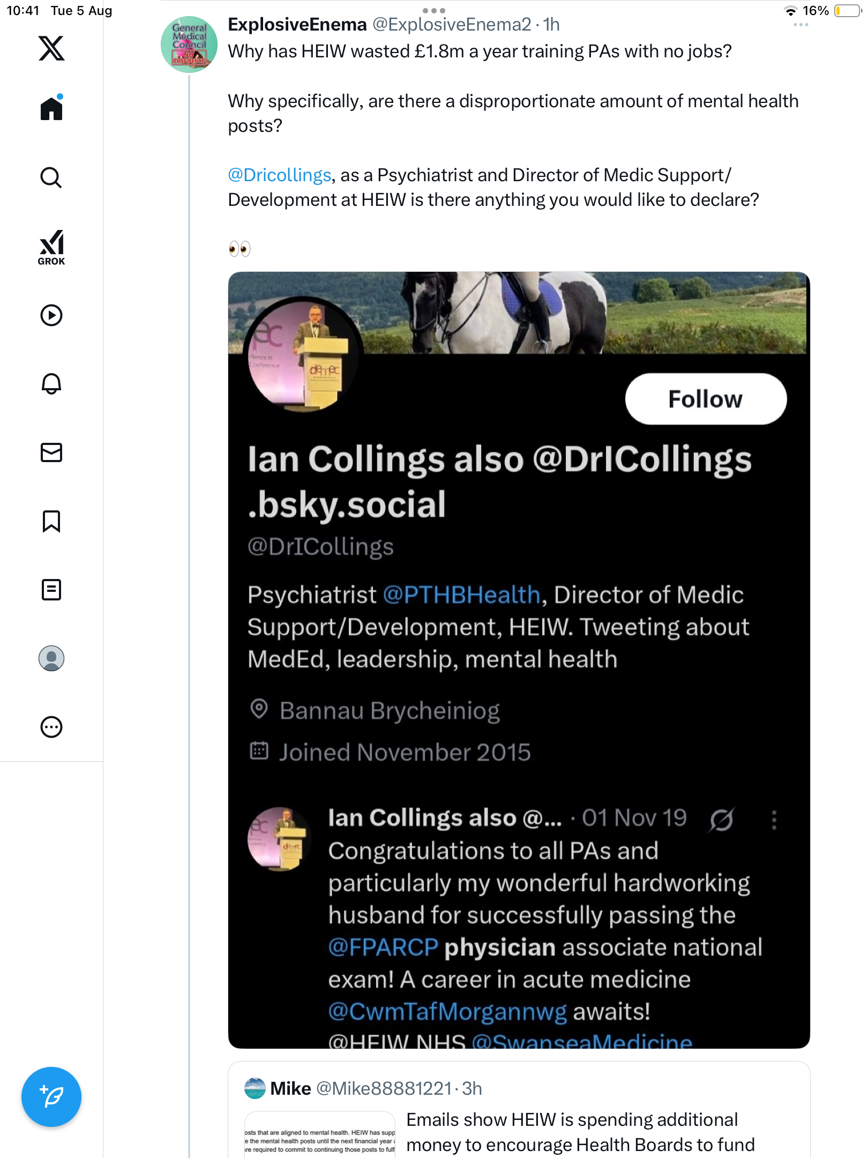
Task: Open the X logo home icon
Action: point(51,48)
